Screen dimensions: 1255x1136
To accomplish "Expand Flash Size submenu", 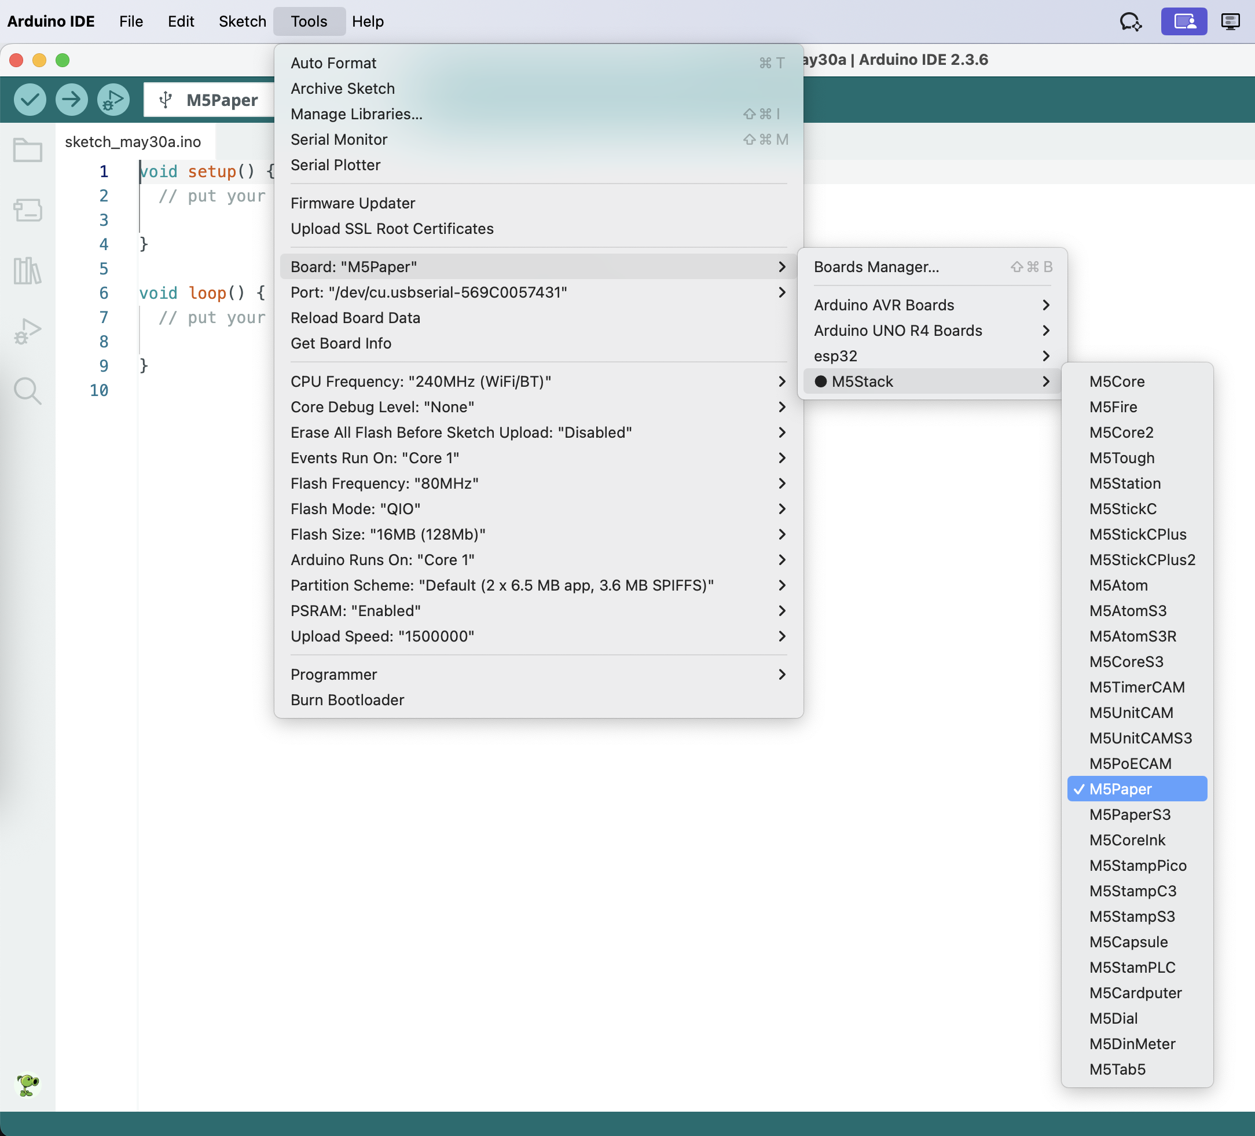I will coord(538,534).
